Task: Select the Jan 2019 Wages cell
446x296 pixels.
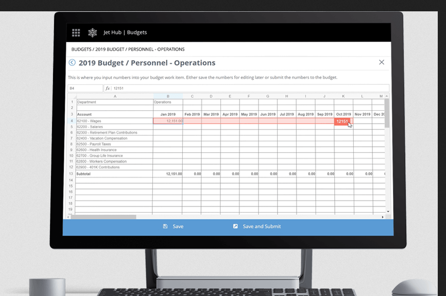Action: [x=168, y=121]
